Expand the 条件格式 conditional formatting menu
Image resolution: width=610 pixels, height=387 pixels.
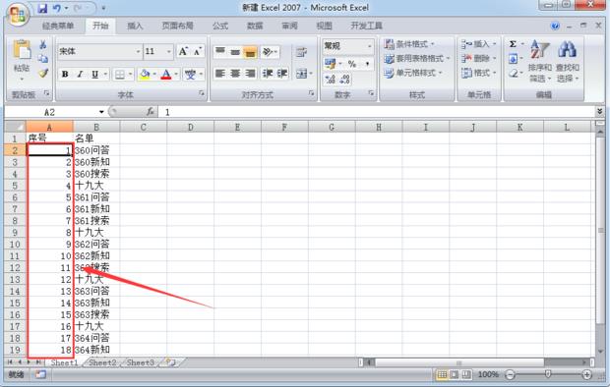pos(409,44)
